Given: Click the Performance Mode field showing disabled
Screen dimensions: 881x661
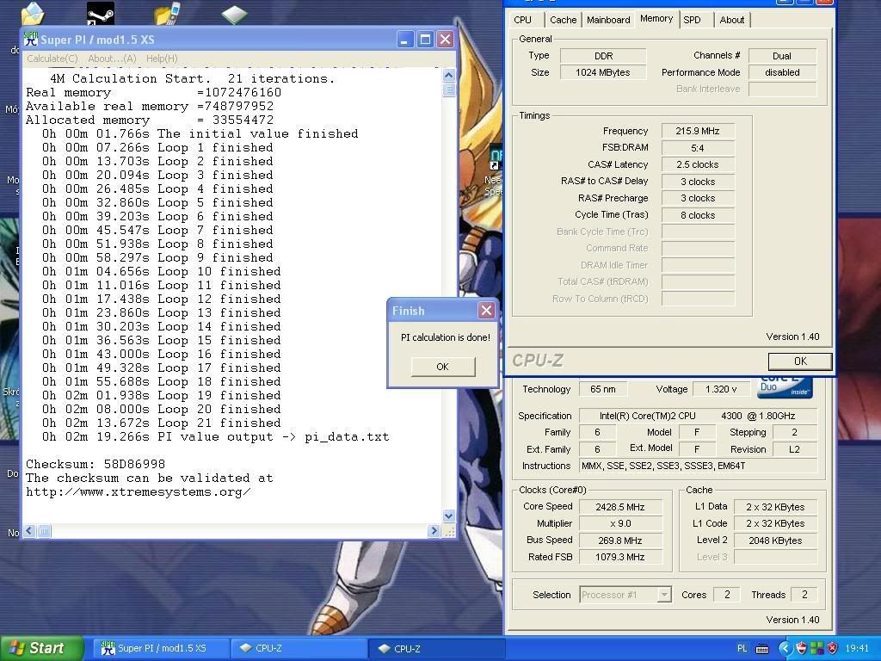Looking at the screenshot, I should 782,72.
